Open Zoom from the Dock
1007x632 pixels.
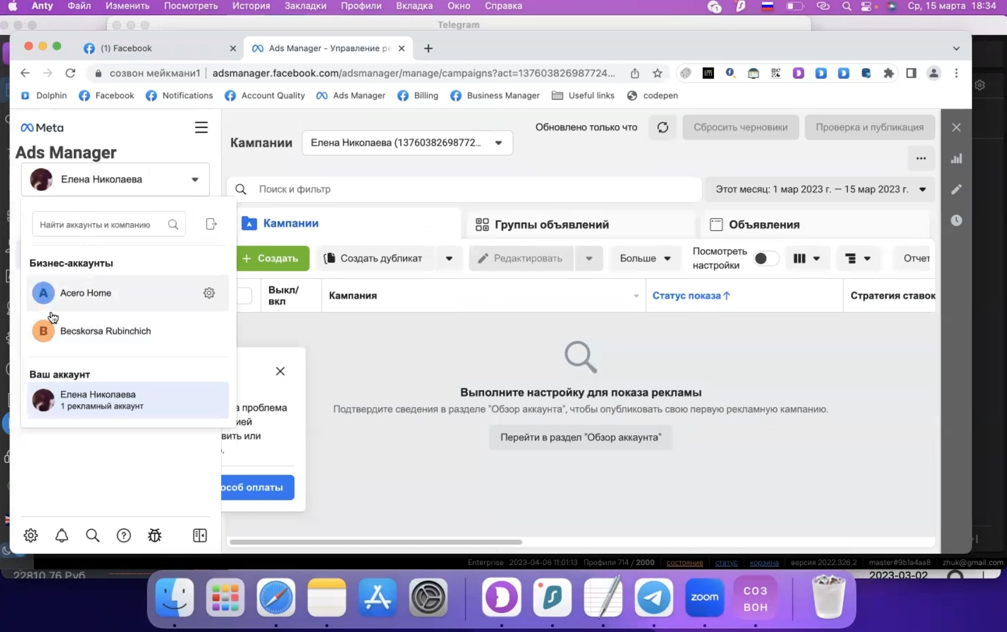(704, 597)
